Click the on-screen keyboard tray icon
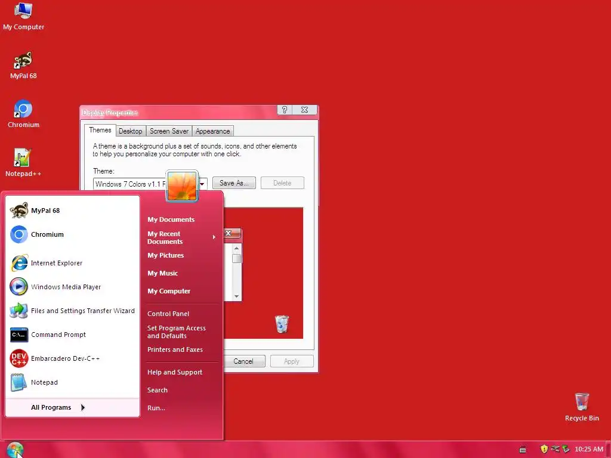Screen dimensions: 611x458 coord(523,450)
